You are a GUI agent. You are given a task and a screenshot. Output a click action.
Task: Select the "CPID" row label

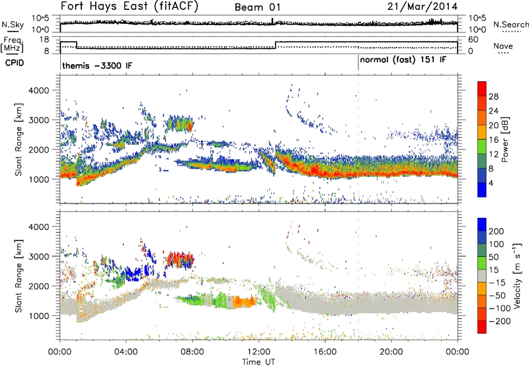click(15, 63)
